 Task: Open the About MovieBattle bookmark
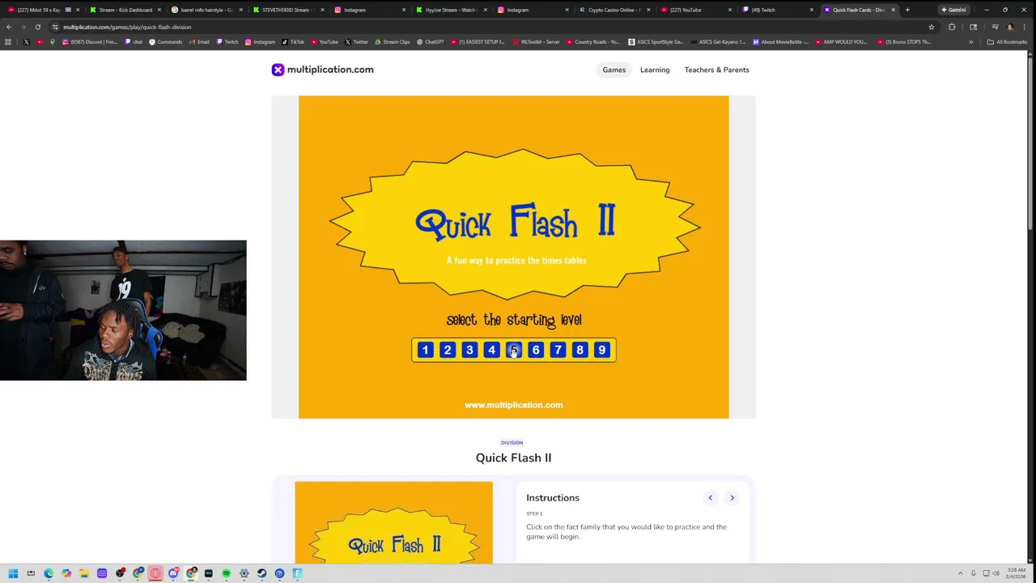[x=781, y=42]
